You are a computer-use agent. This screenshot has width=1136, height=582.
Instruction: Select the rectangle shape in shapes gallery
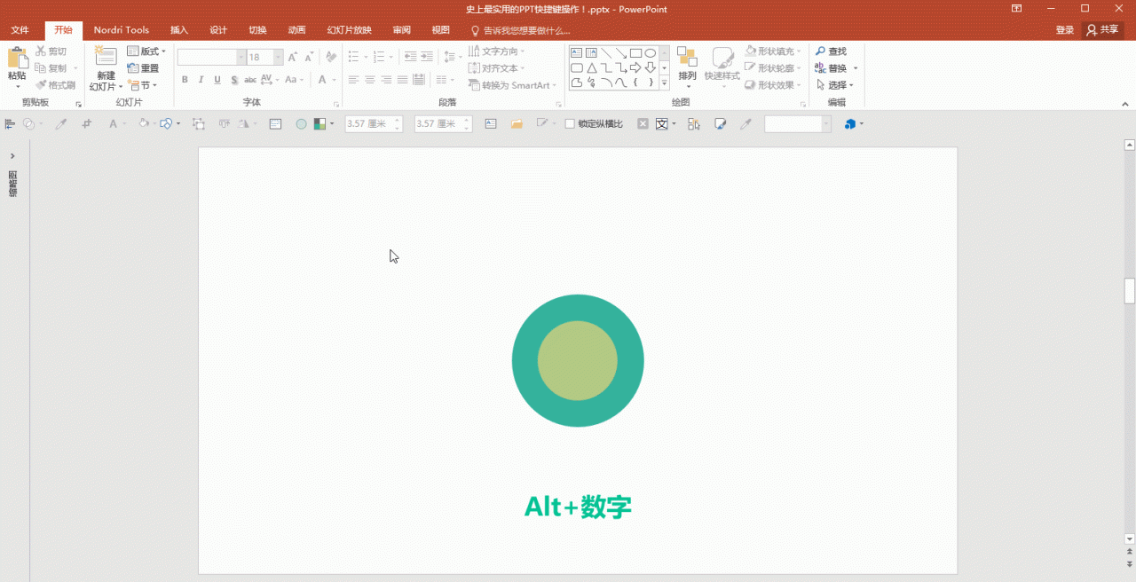pyautogui.click(x=635, y=53)
